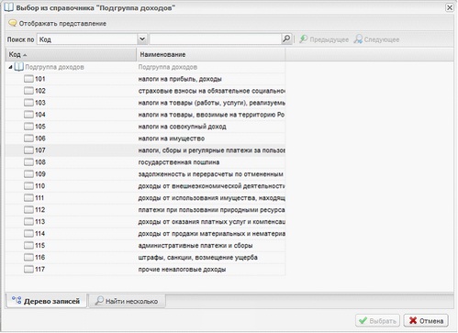Click the item icon for code 103
The height and width of the screenshot is (333, 458).
[x=28, y=103]
